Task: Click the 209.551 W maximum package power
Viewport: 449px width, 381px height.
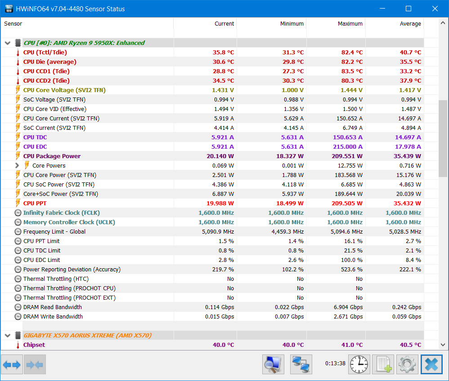Action: 347,156
